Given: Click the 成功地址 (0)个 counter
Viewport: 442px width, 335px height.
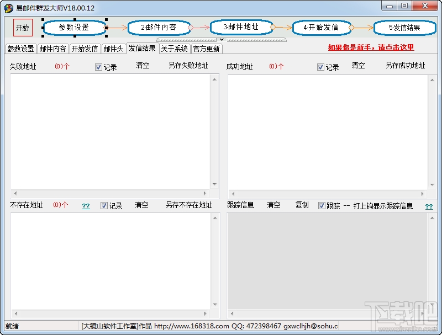Looking at the screenshot, I should [277, 66].
